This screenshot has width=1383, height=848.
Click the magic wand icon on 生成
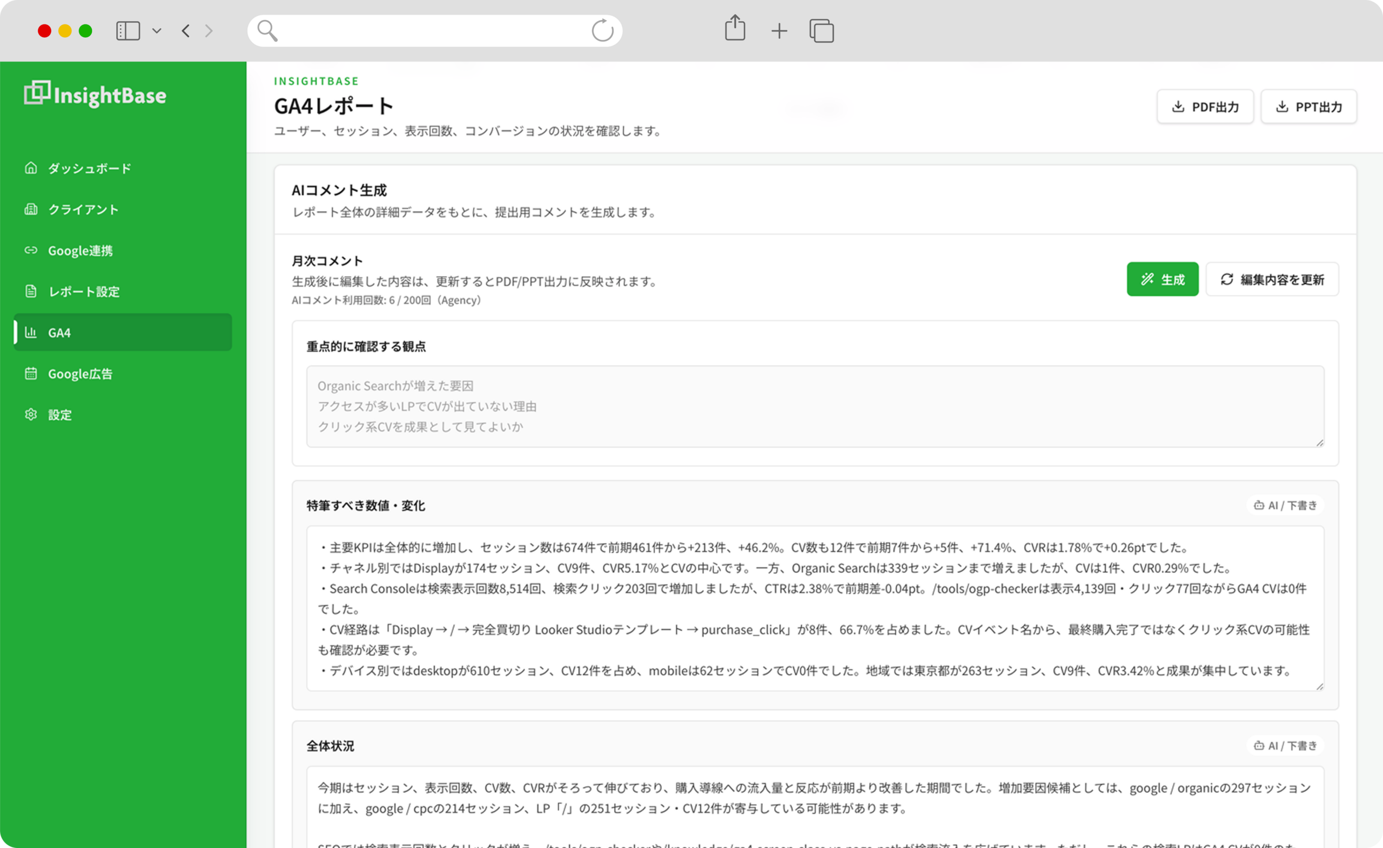pyautogui.click(x=1147, y=279)
